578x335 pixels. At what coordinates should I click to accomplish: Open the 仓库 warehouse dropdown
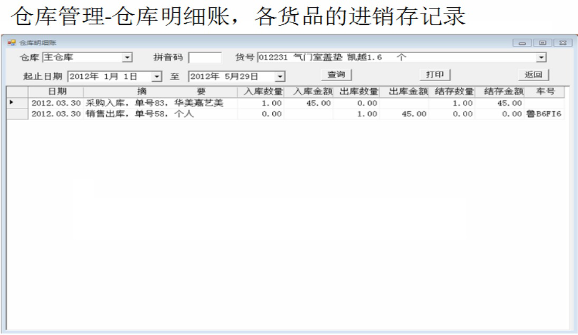[127, 57]
